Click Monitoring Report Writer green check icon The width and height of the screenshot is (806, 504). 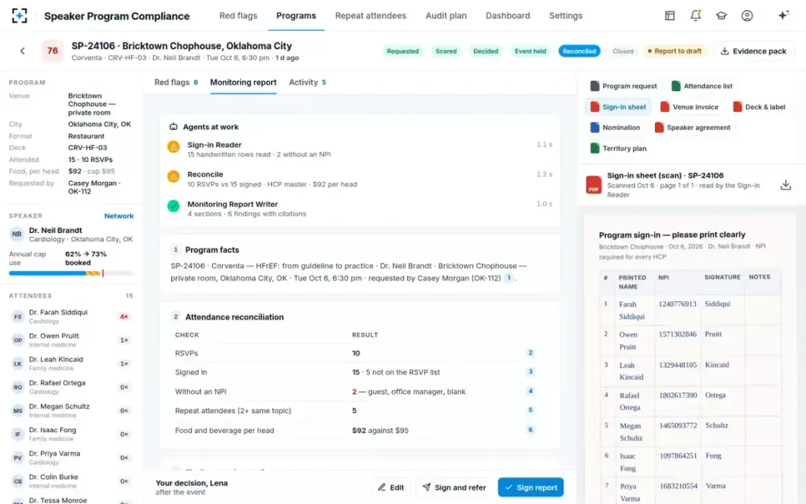173,206
